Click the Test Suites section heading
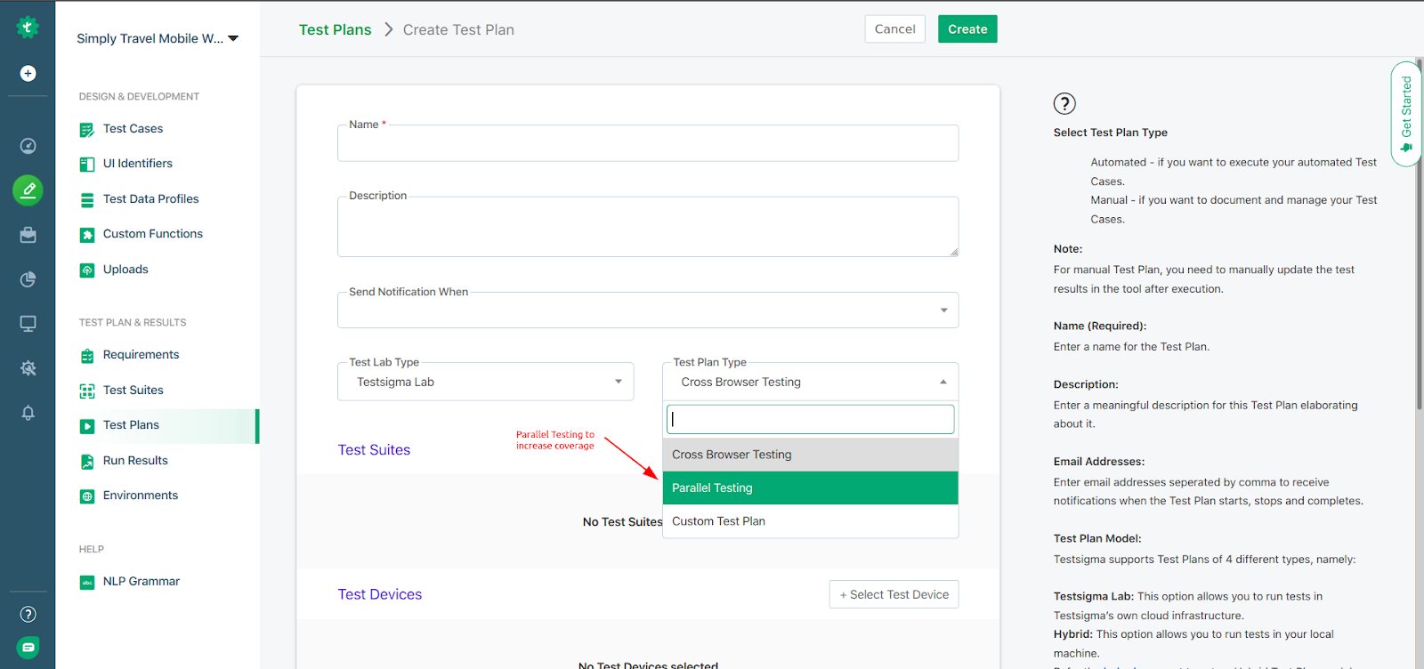Viewport: 1424px width, 669px height. (374, 450)
